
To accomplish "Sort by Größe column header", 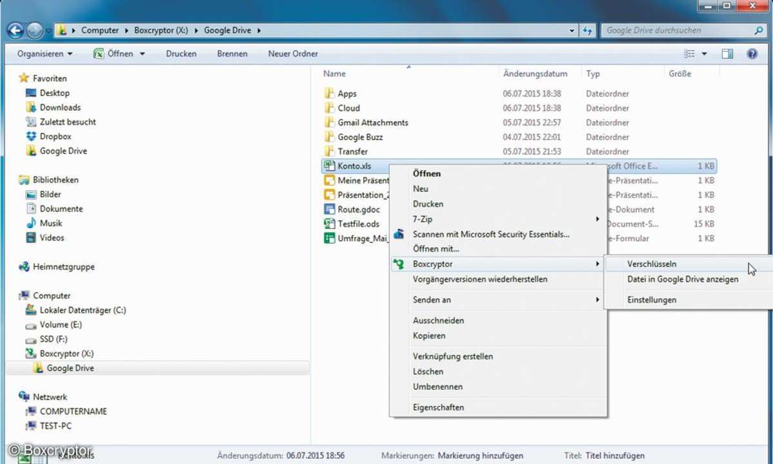I will pyautogui.click(x=680, y=74).
